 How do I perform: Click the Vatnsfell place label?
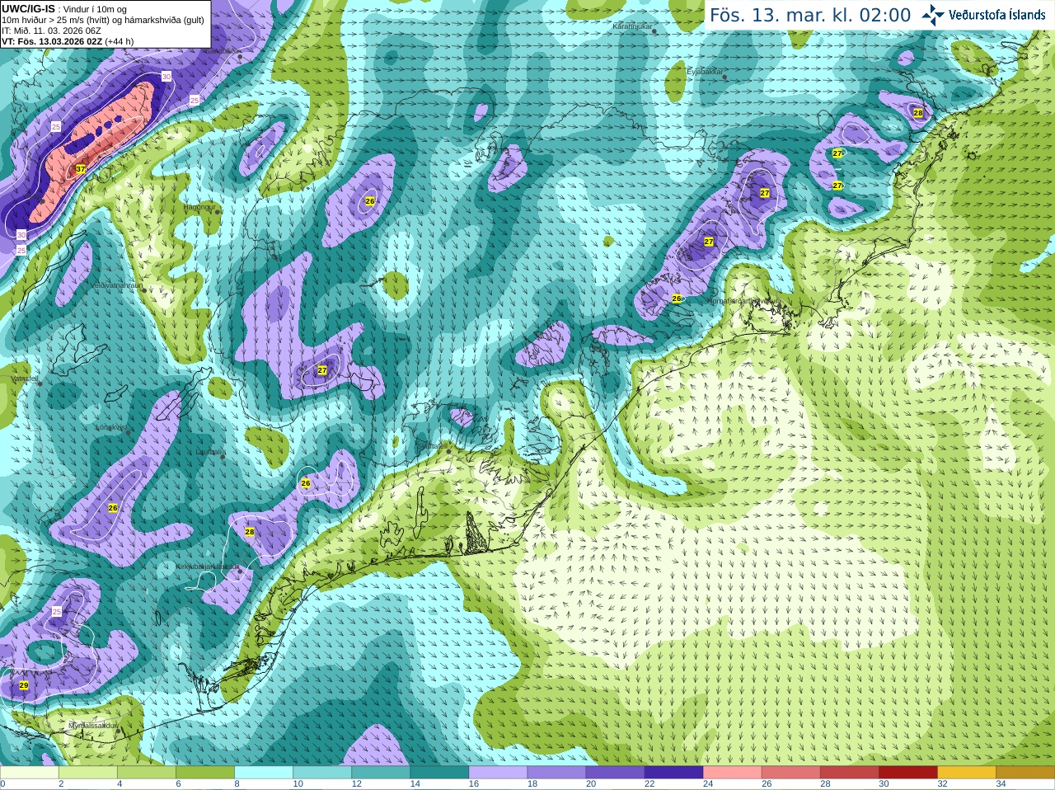pyautogui.click(x=23, y=379)
